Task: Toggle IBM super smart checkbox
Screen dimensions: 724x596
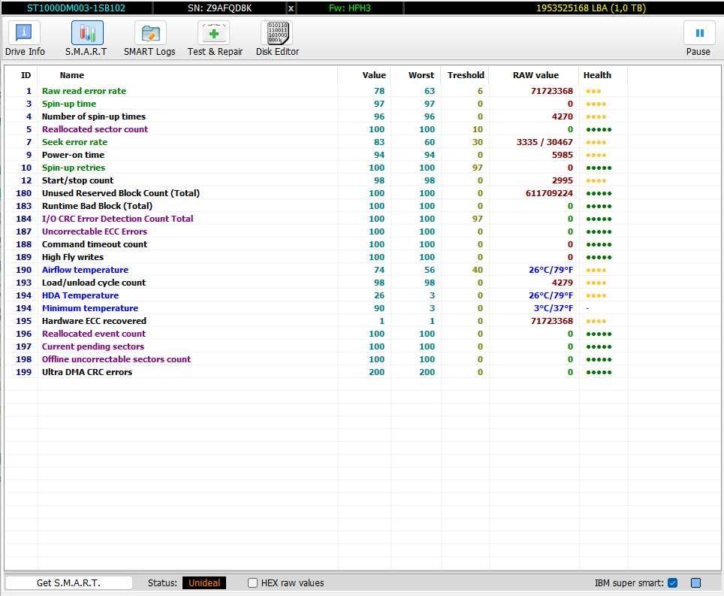Action: click(673, 583)
